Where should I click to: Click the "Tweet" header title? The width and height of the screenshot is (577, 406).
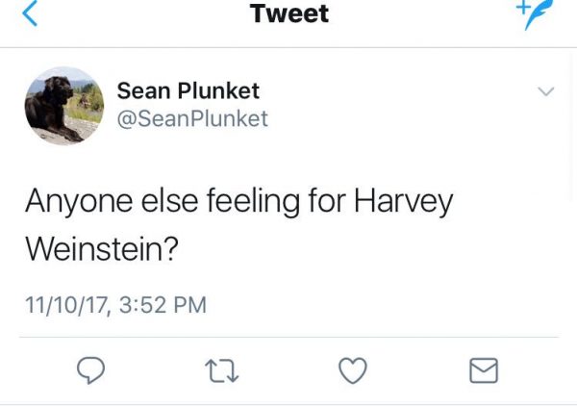[x=288, y=13]
